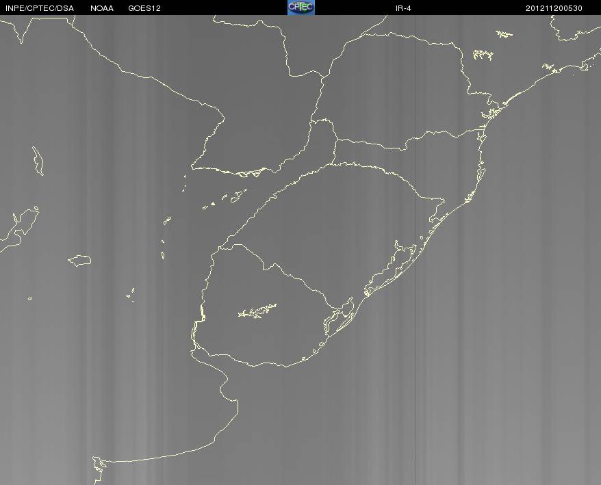Viewport: 601px width, 485px height.
Task: Click the CPTEC logo in header
Action: [x=301, y=8]
